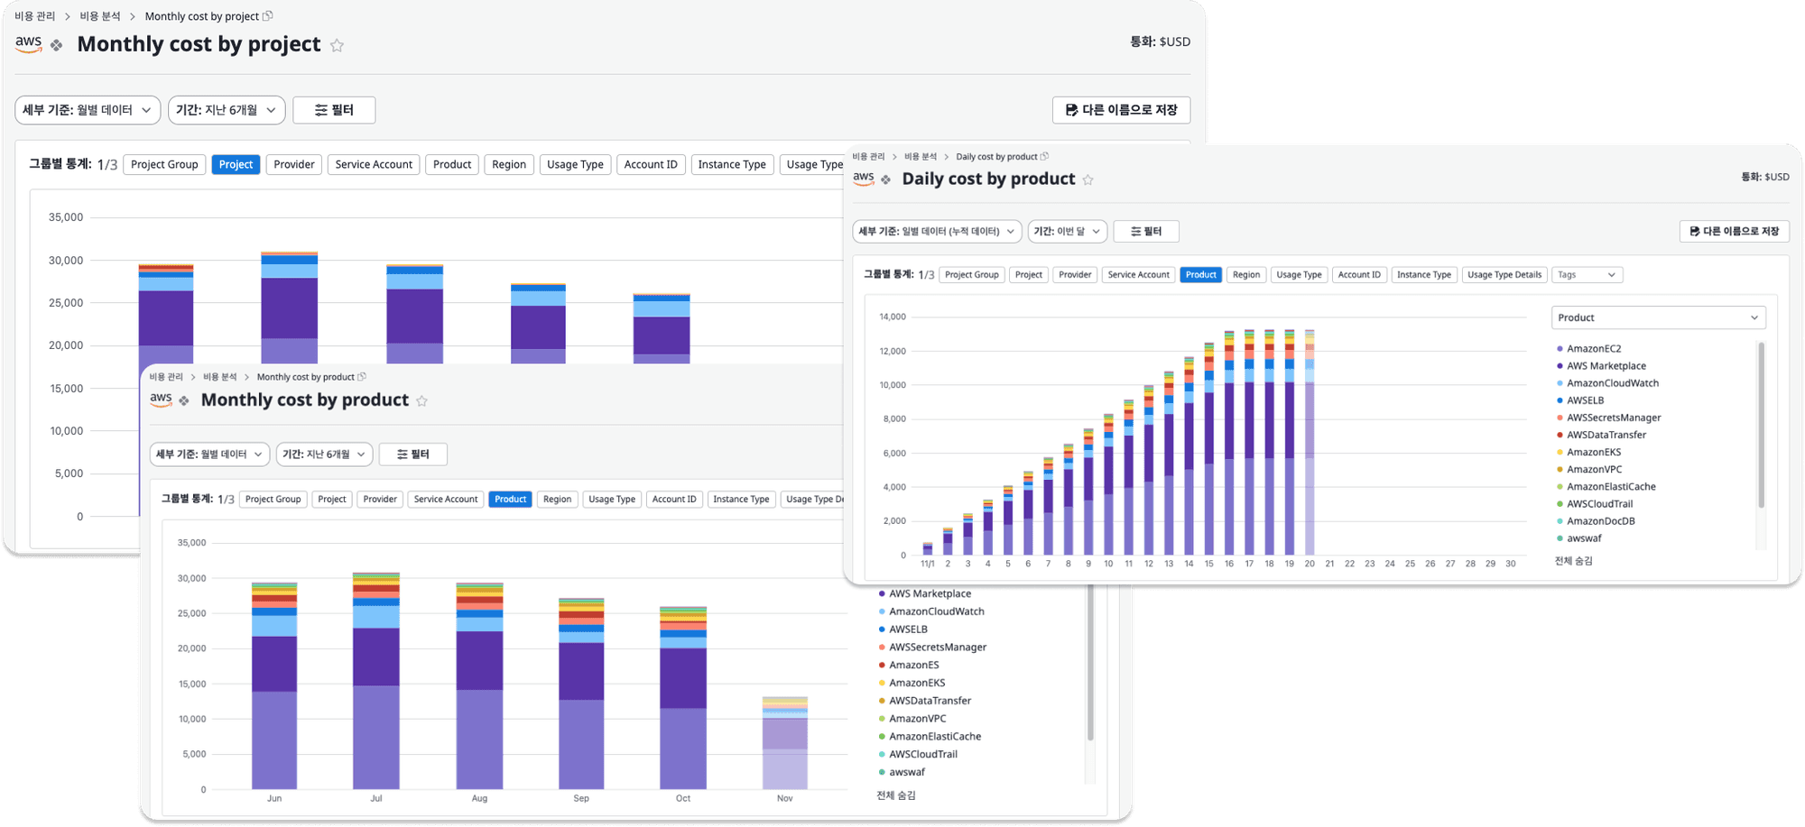Click copy icon beside Daily cost by product breadcrumb
Image resolution: width=1805 pixels, height=827 pixels.
1044,157
